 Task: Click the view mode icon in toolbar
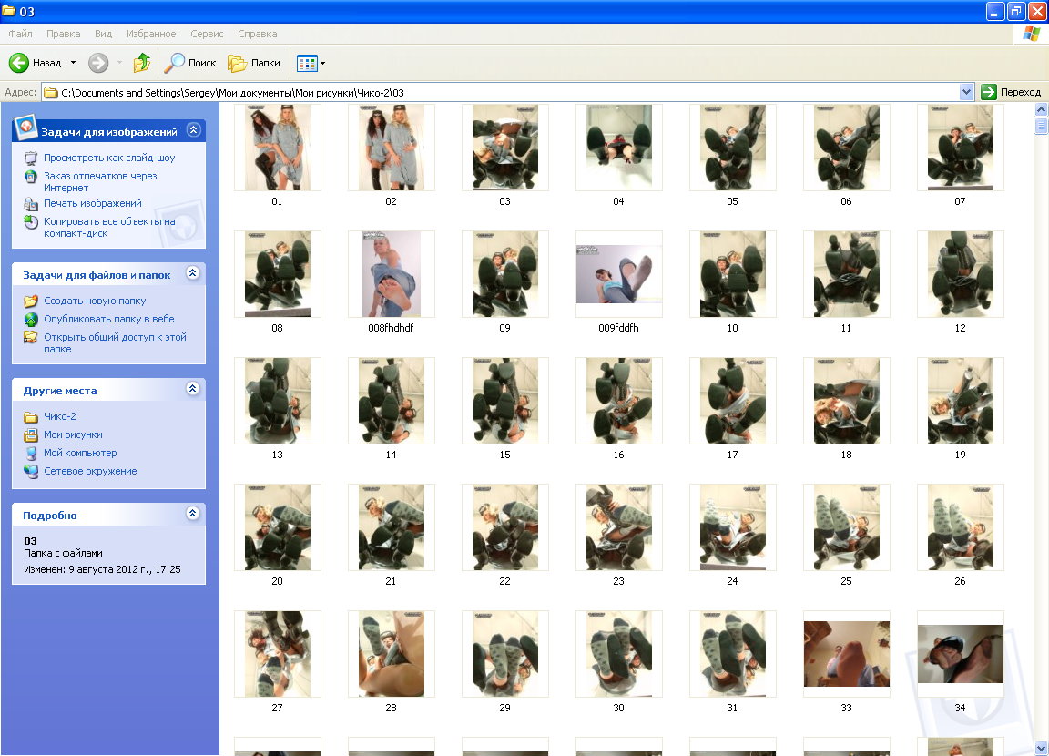pyautogui.click(x=306, y=64)
